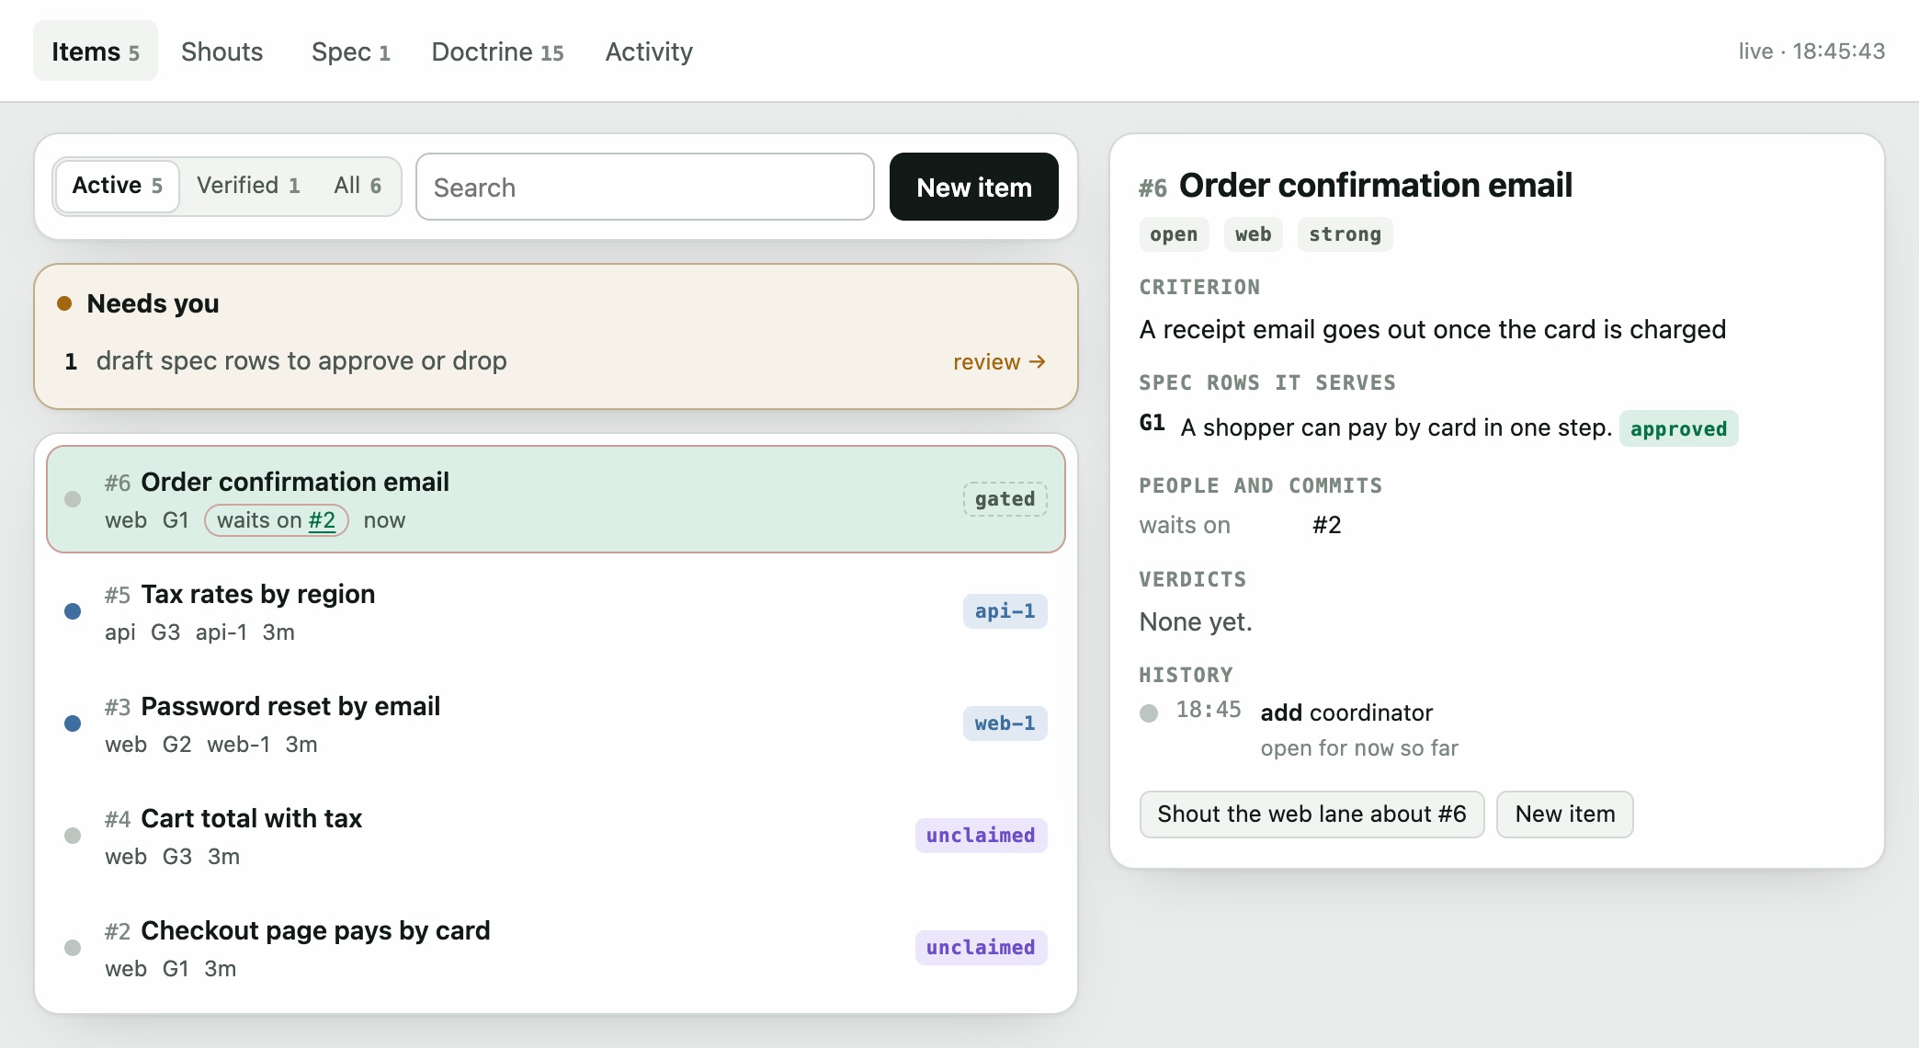Viewport: 1919px width, 1048px height.
Task: Click the grey status dot beside Checkout page
Action: (x=73, y=948)
